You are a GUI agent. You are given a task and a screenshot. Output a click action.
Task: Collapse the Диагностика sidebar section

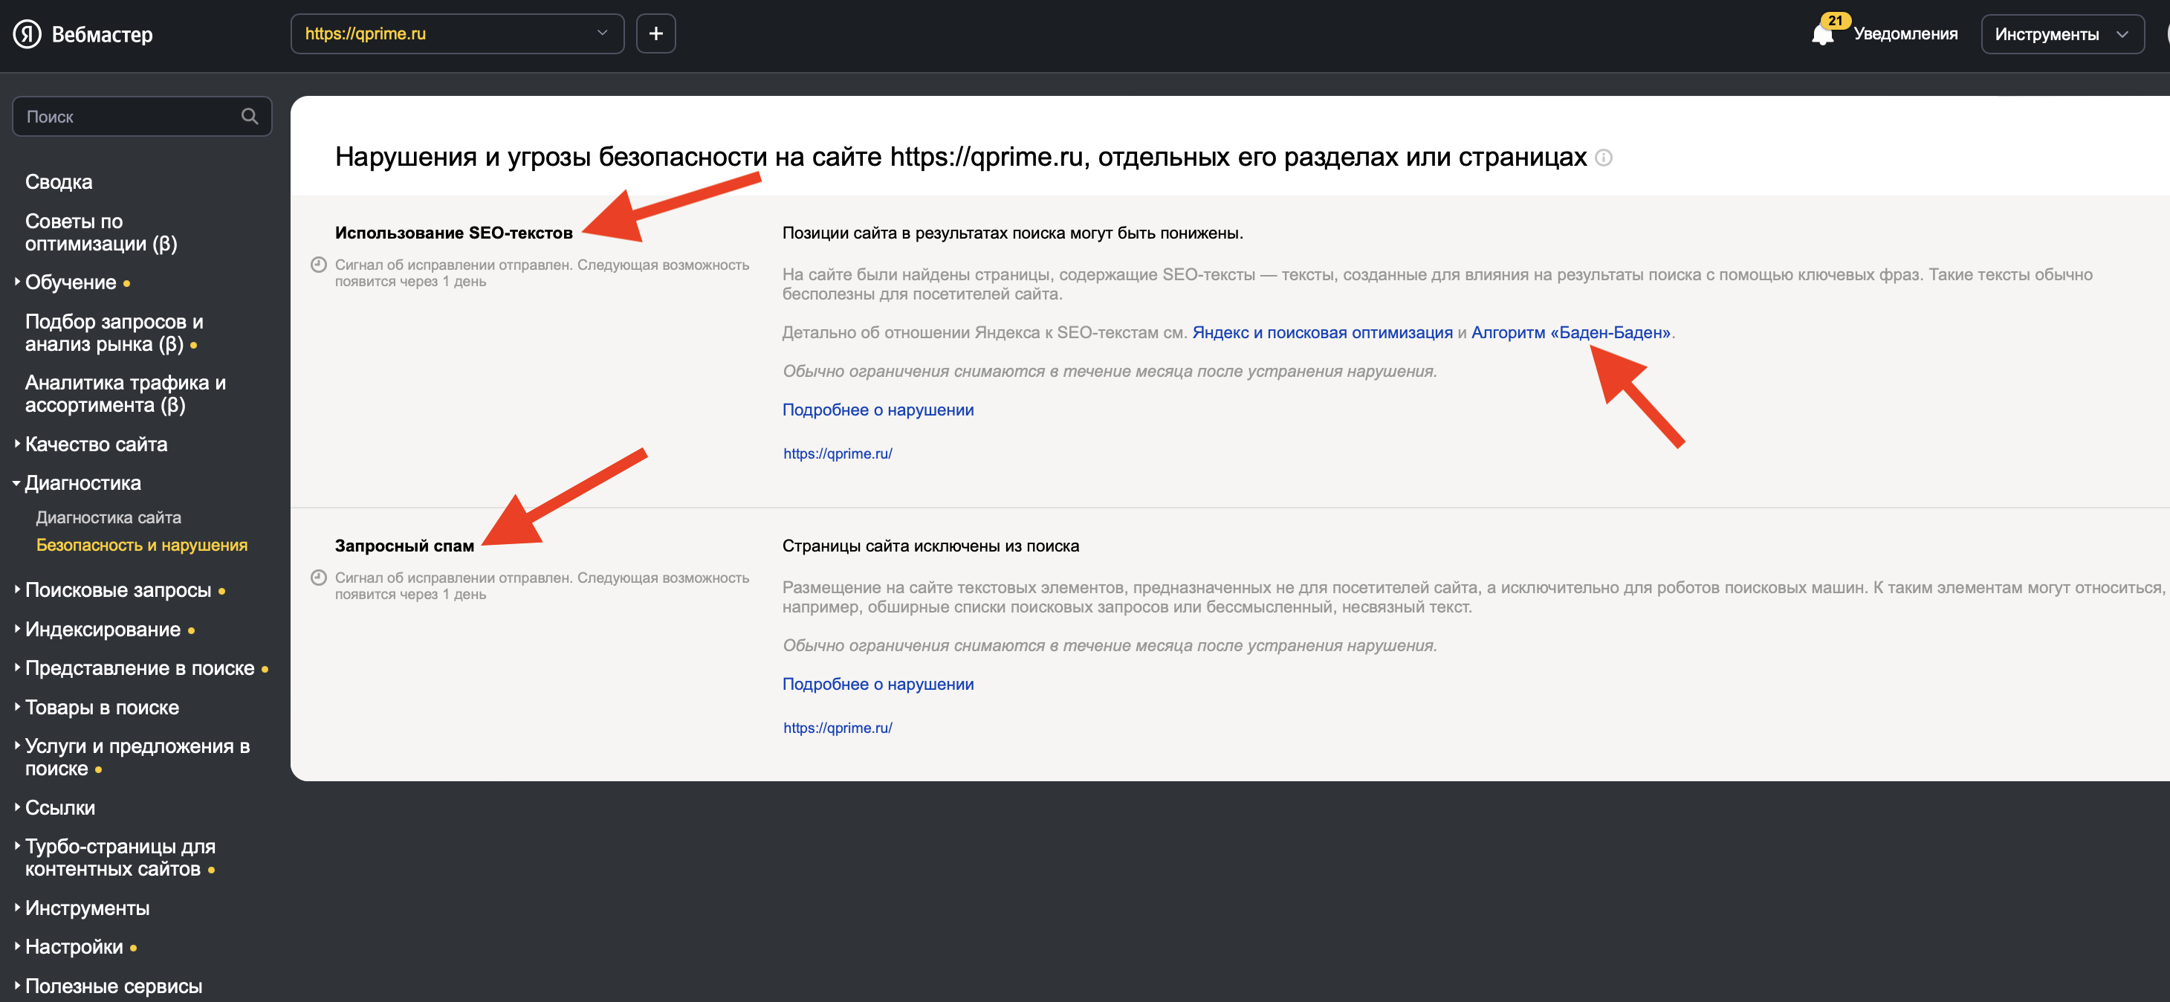pos(82,483)
